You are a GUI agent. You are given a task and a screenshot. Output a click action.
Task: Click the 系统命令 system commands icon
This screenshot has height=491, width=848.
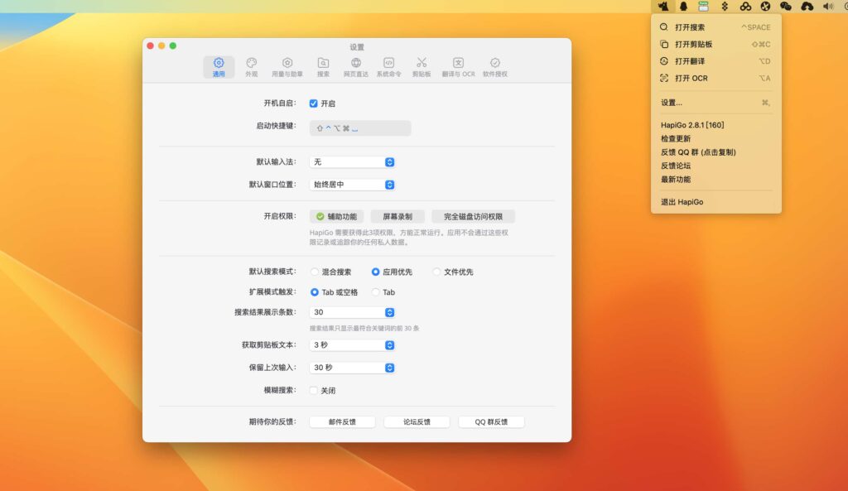coord(388,66)
